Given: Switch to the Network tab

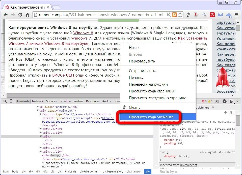Looking at the screenshot, I should coord(38,101).
